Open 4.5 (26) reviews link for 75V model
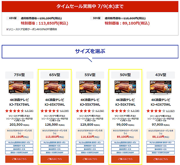 coord(29,111)
